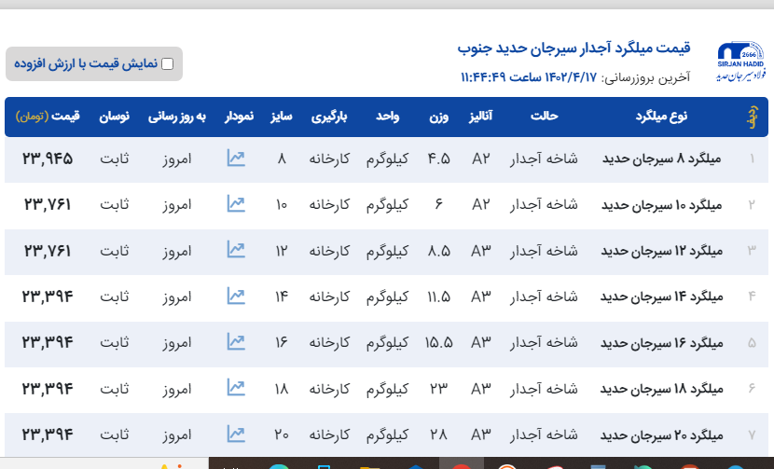Enable the نمایش قیمت با ارزش افزوده checkbox

click(168, 64)
